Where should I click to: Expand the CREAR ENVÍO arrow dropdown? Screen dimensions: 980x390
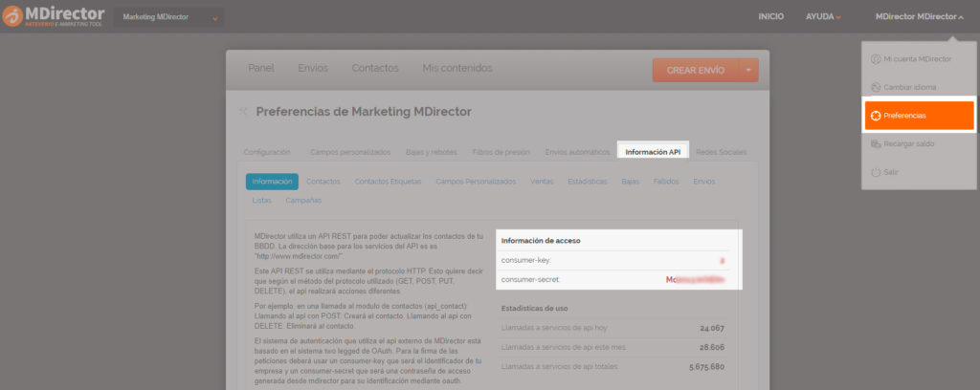pos(749,71)
